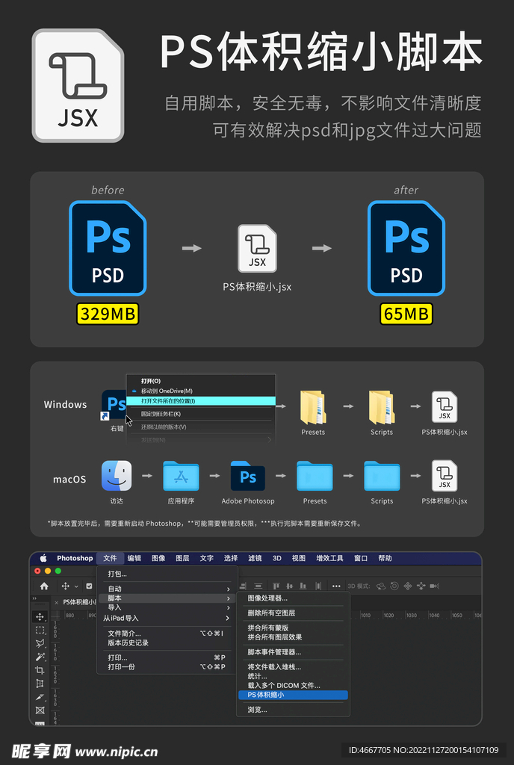The height and width of the screenshot is (765, 514).
Task: Click the Photoshop shortcut icon labeled 右键
Action: coord(114,405)
